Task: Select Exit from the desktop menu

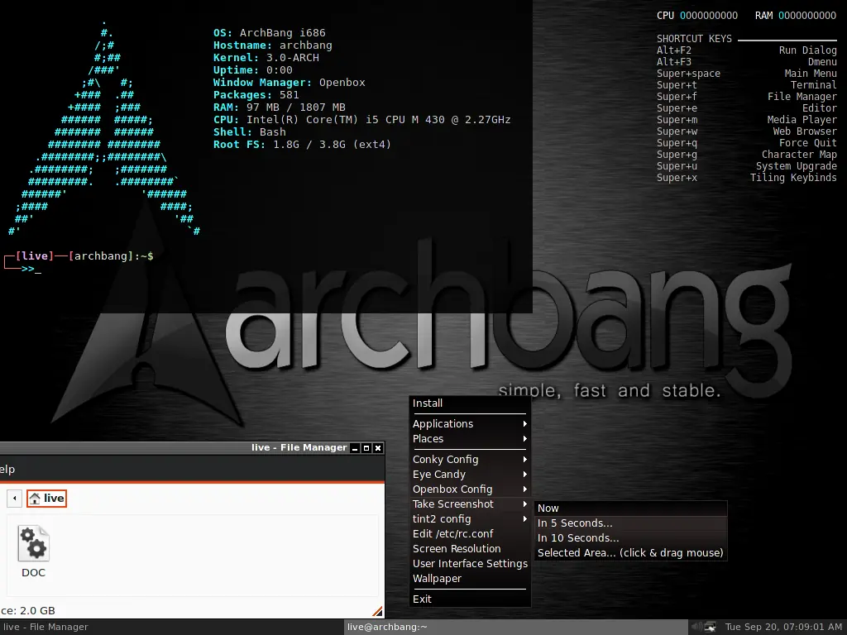Action: pyautogui.click(x=470, y=599)
